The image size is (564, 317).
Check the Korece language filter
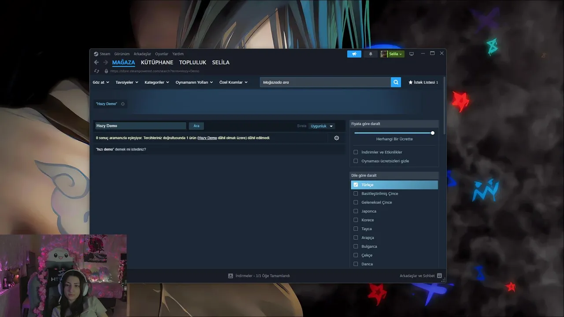pyautogui.click(x=356, y=220)
